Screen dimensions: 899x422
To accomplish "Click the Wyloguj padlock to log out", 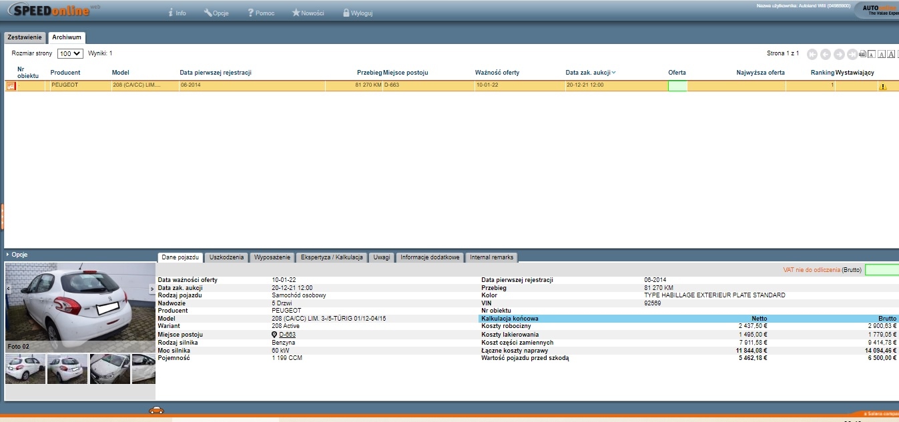I will 346,13.
